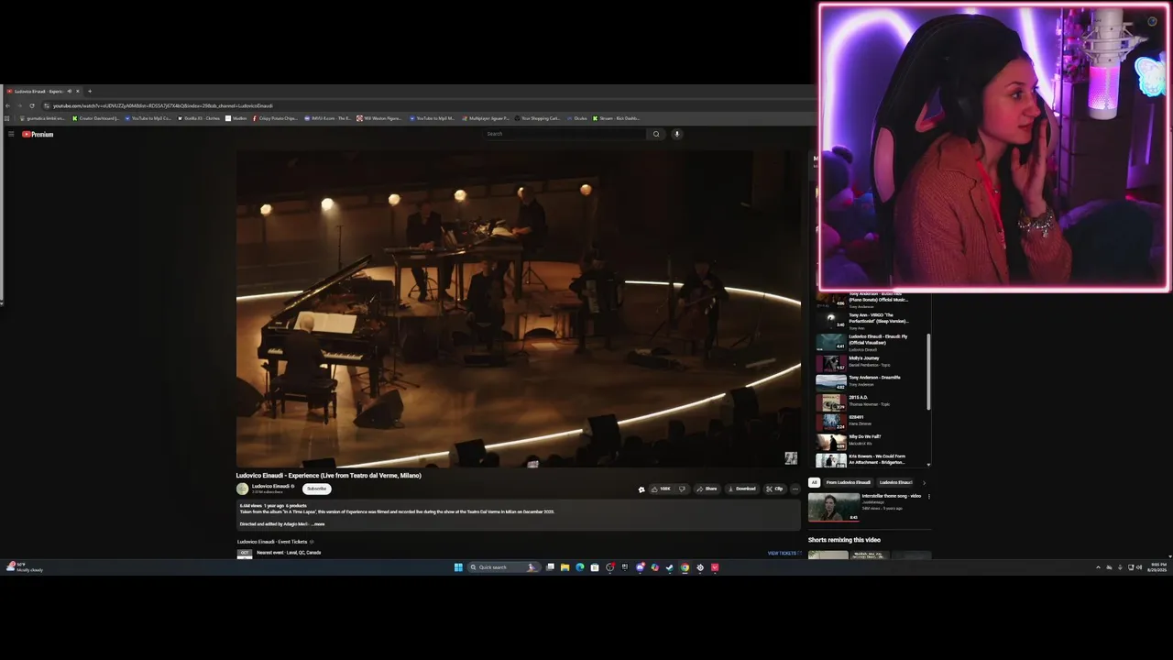The height and width of the screenshot is (660, 1173).
Task: Select the From Ludovico Einaudi chip
Action: tap(848, 482)
